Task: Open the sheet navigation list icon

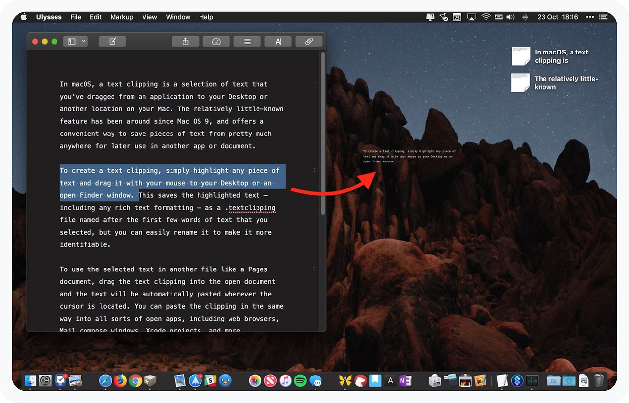Action: [x=247, y=42]
